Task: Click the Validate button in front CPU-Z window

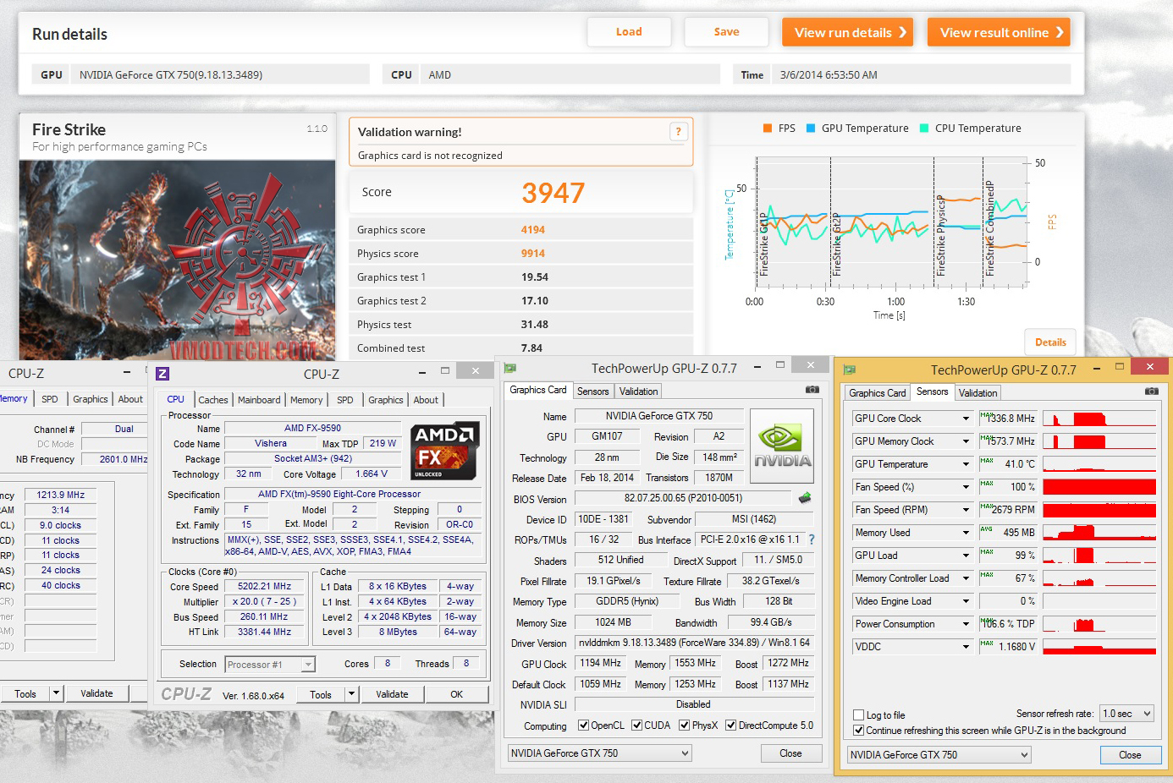Action: pyautogui.click(x=392, y=694)
